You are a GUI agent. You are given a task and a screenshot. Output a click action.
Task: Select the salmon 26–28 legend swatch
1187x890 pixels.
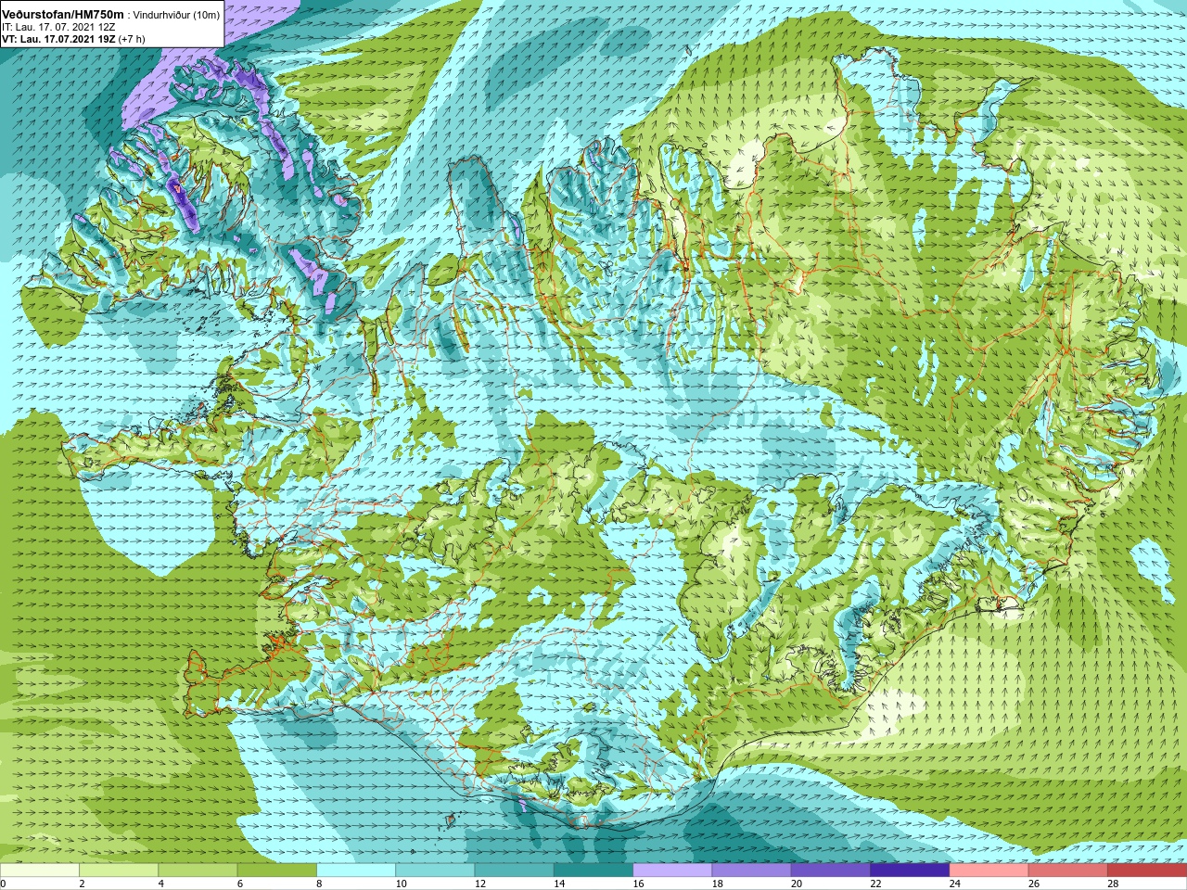coord(1068,871)
